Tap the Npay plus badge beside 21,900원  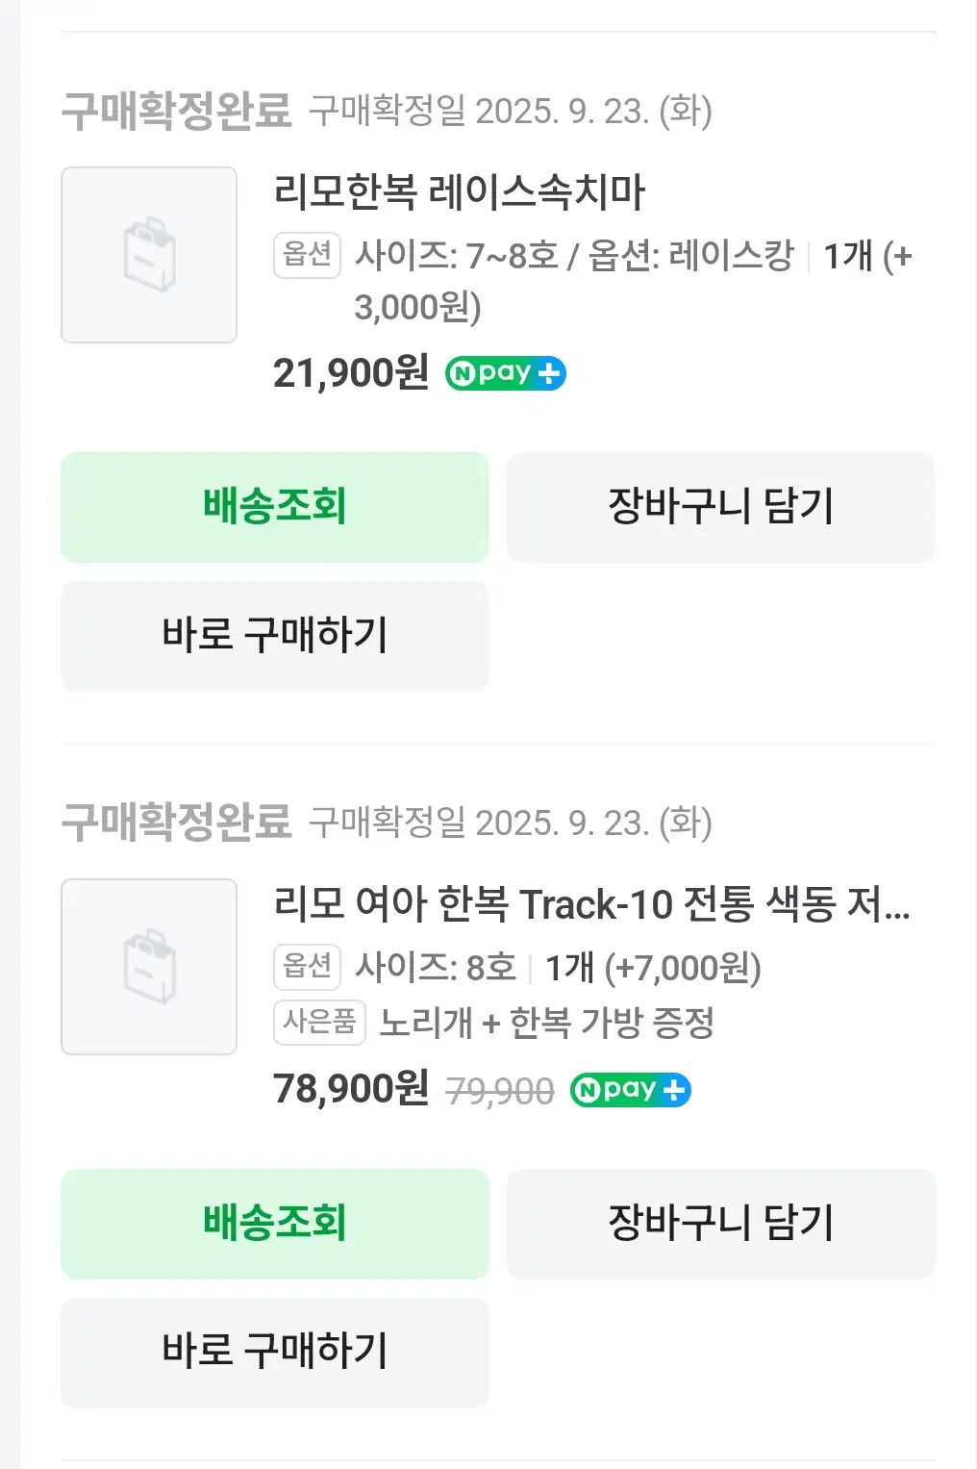pyautogui.click(x=506, y=373)
